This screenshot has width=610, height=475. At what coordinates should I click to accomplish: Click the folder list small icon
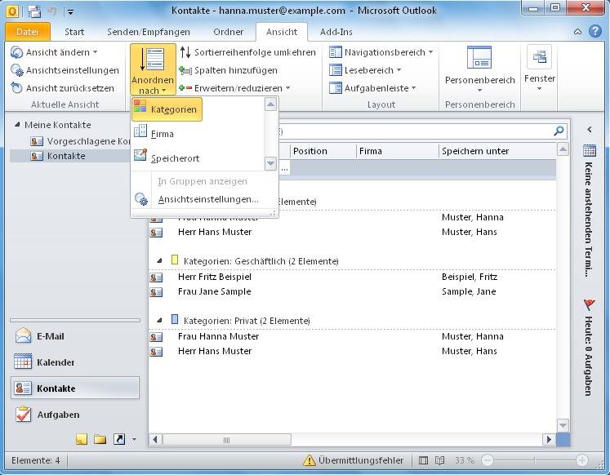click(x=100, y=439)
